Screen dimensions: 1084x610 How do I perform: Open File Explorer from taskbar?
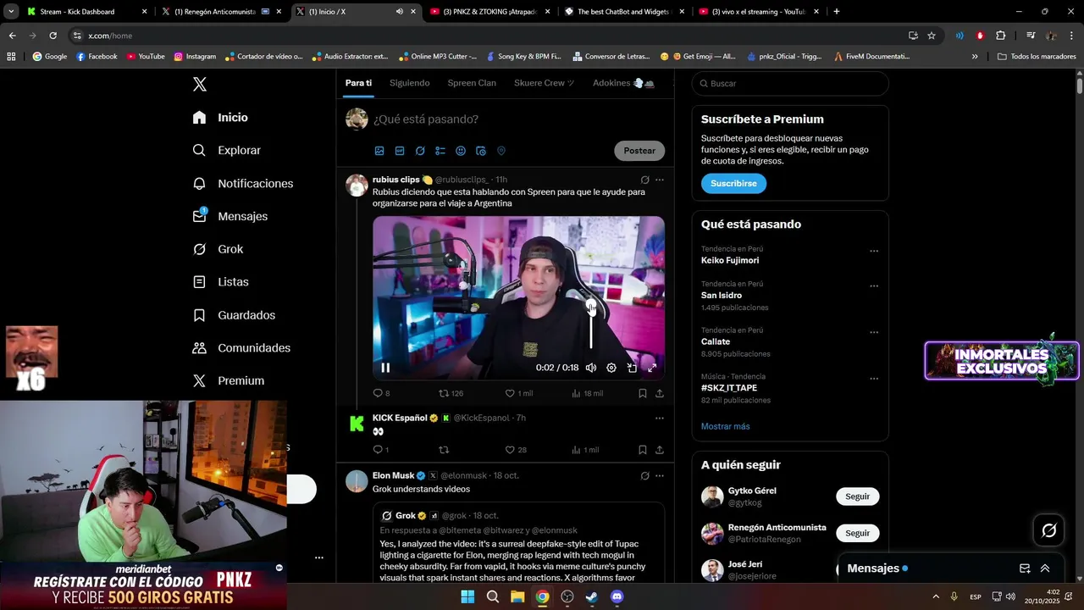(517, 596)
